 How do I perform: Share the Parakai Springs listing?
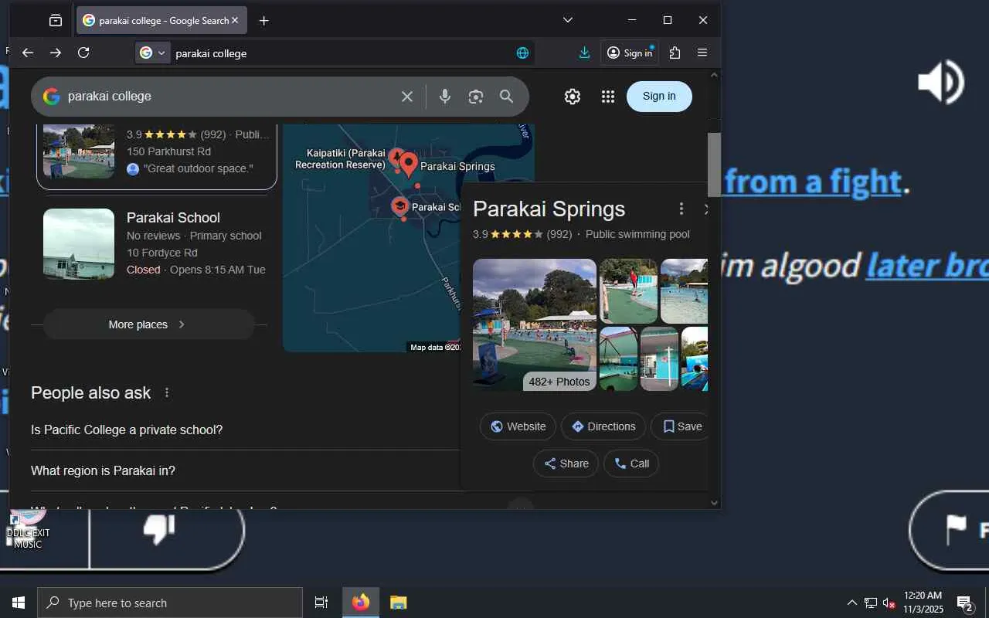pyautogui.click(x=566, y=463)
